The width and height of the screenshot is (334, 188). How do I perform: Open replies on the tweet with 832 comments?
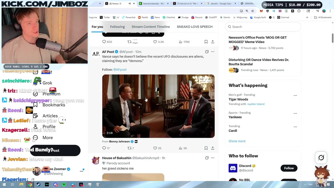(104, 42)
